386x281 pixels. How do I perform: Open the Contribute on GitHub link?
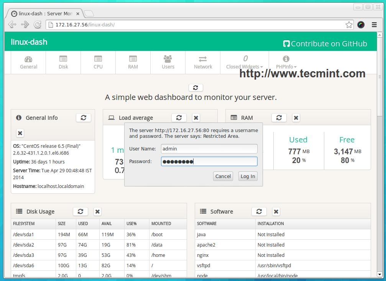(x=325, y=44)
